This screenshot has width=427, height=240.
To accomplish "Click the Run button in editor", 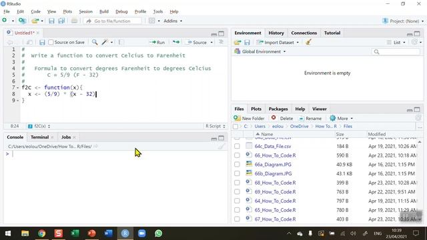I will click(x=157, y=43).
